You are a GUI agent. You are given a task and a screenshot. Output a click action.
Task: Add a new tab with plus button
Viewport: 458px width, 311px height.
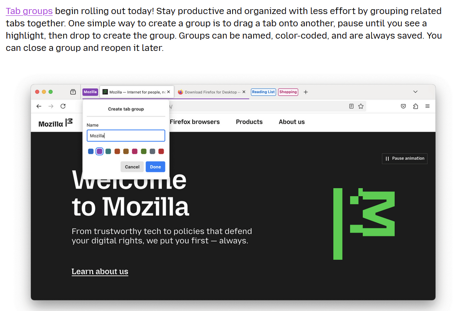tap(305, 92)
